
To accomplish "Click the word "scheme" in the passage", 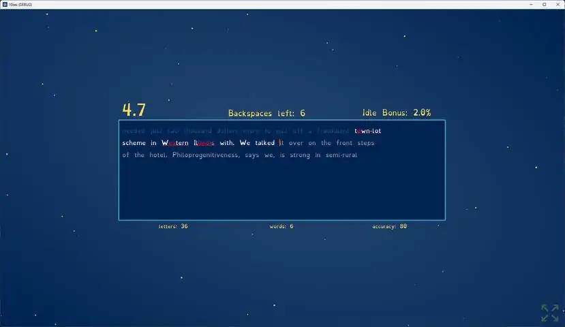I will [134, 143].
